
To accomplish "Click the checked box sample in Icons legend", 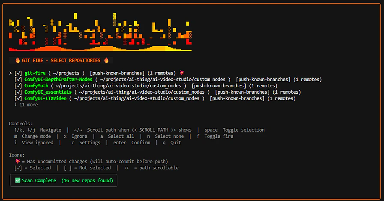I will 18,168.
